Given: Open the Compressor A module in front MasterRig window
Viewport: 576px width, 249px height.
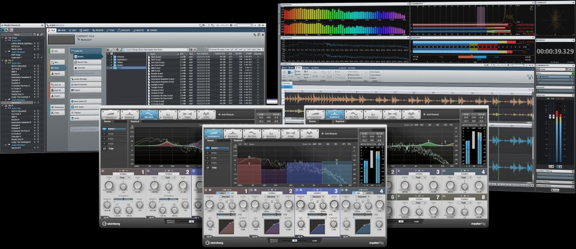Looking at the screenshot, I should pyautogui.click(x=213, y=134).
